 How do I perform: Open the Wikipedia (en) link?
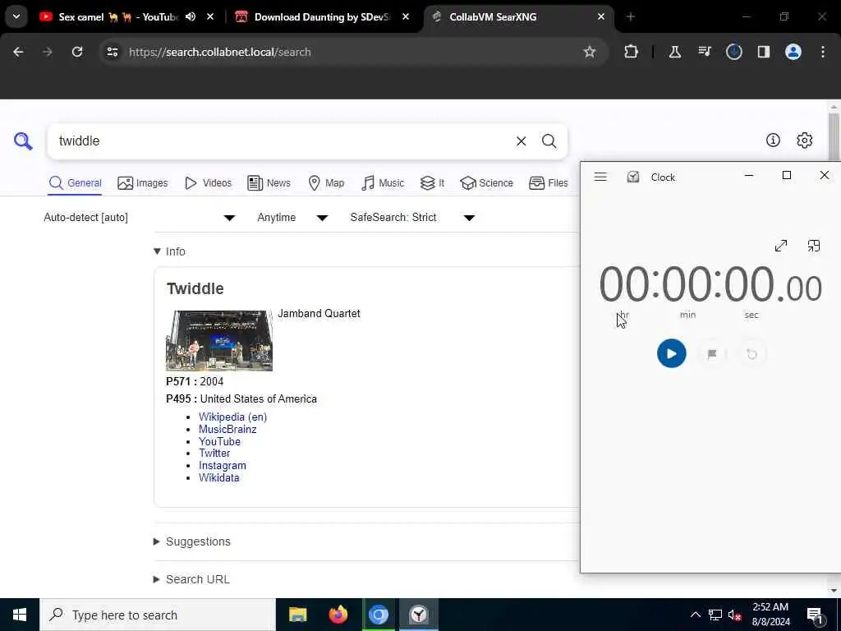click(232, 417)
